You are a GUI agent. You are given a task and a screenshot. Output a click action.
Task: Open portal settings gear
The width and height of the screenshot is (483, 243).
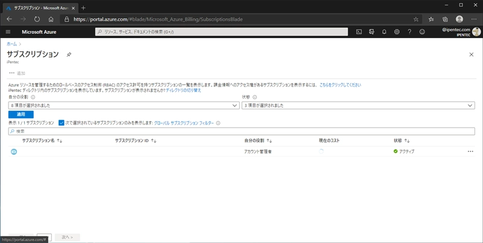point(397,32)
